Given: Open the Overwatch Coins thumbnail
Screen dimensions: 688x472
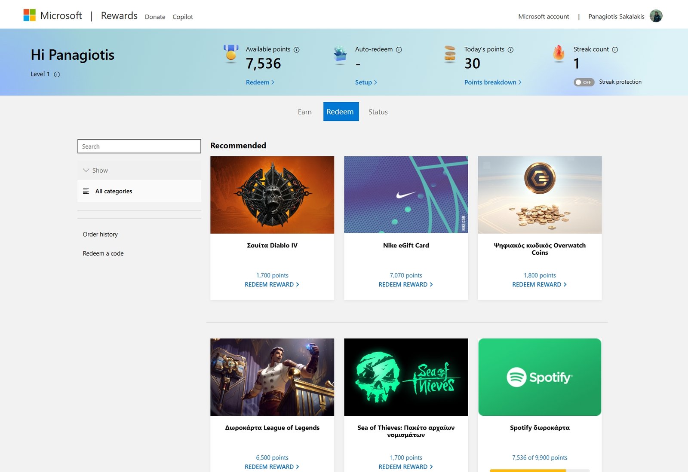Looking at the screenshot, I should point(540,195).
